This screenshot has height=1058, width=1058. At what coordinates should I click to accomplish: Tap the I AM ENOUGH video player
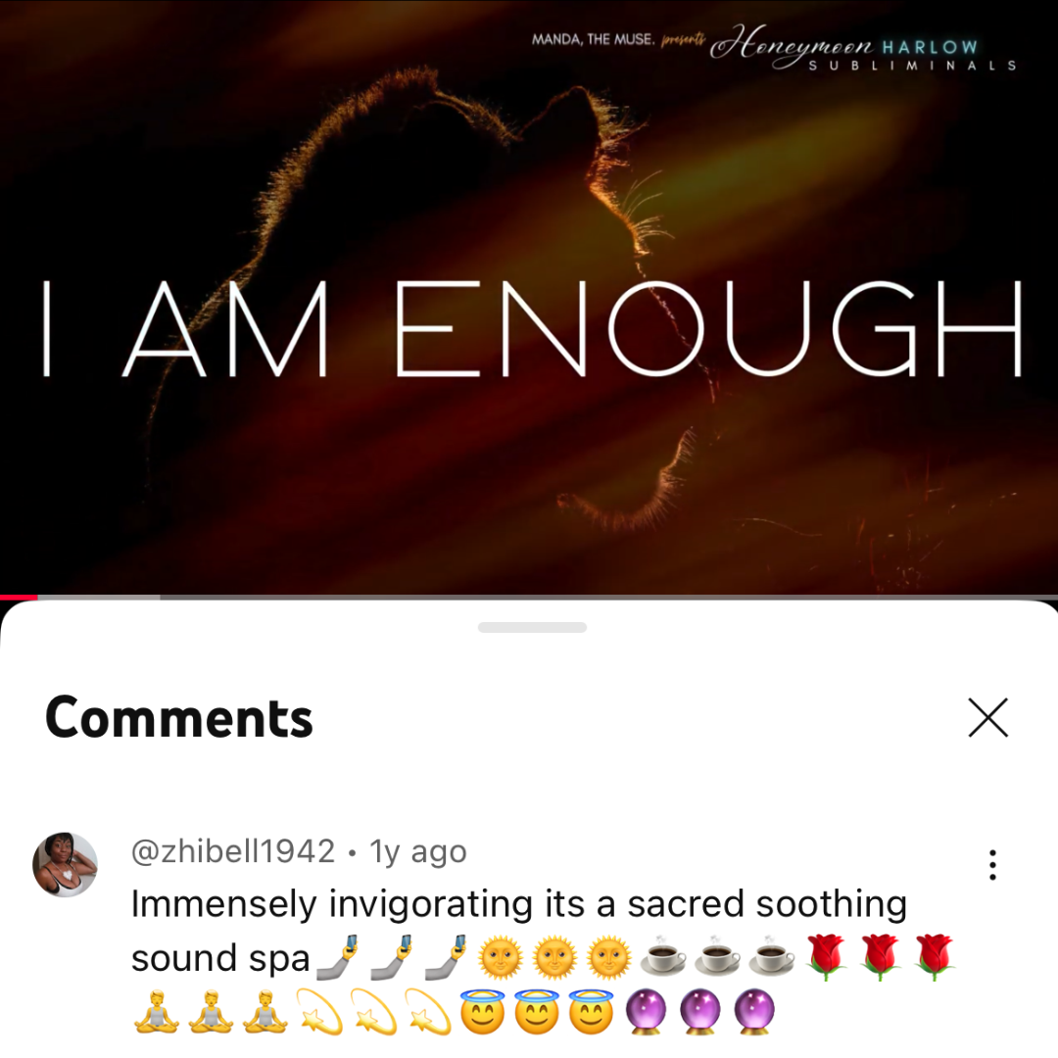click(x=529, y=297)
